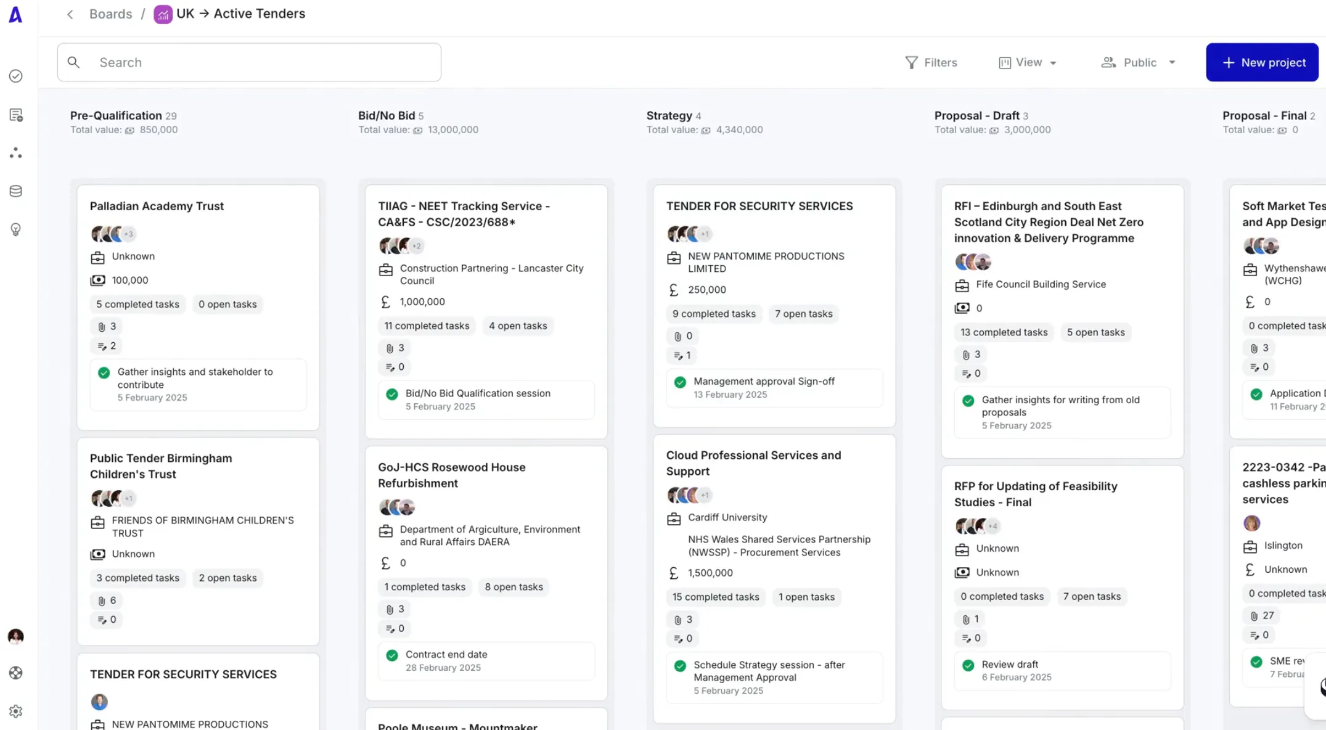The image size is (1326, 730).
Task: Toggle green check for Gather insights and stakeholder task
Action: point(104,373)
